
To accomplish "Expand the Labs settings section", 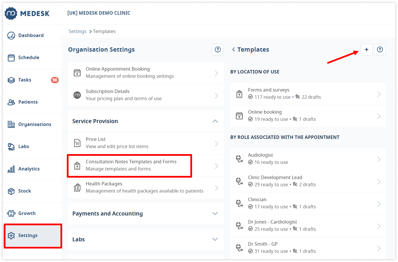I will (x=215, y=239).
